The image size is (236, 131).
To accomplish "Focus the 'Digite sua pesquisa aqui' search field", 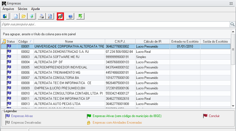I will [x=115, y=24].
